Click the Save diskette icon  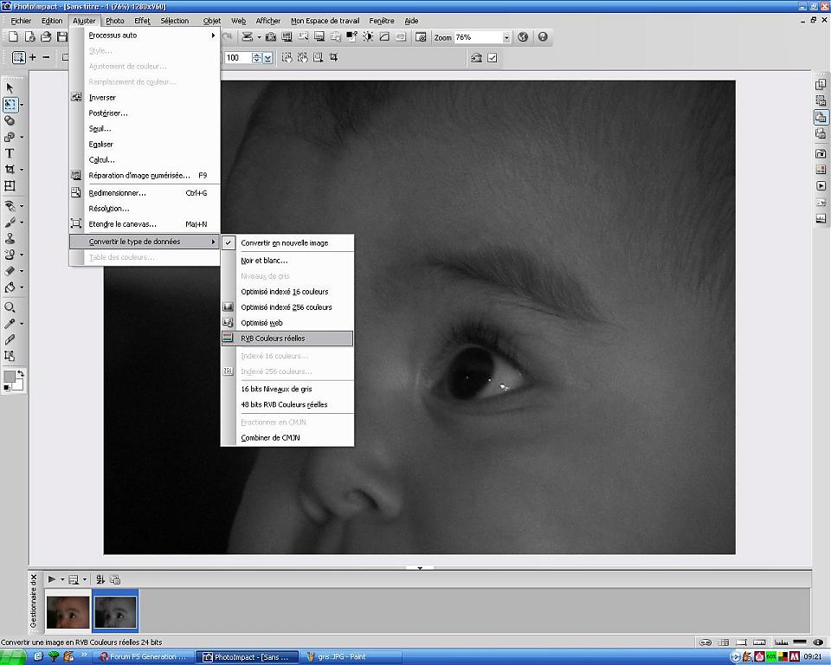(62, 36)
